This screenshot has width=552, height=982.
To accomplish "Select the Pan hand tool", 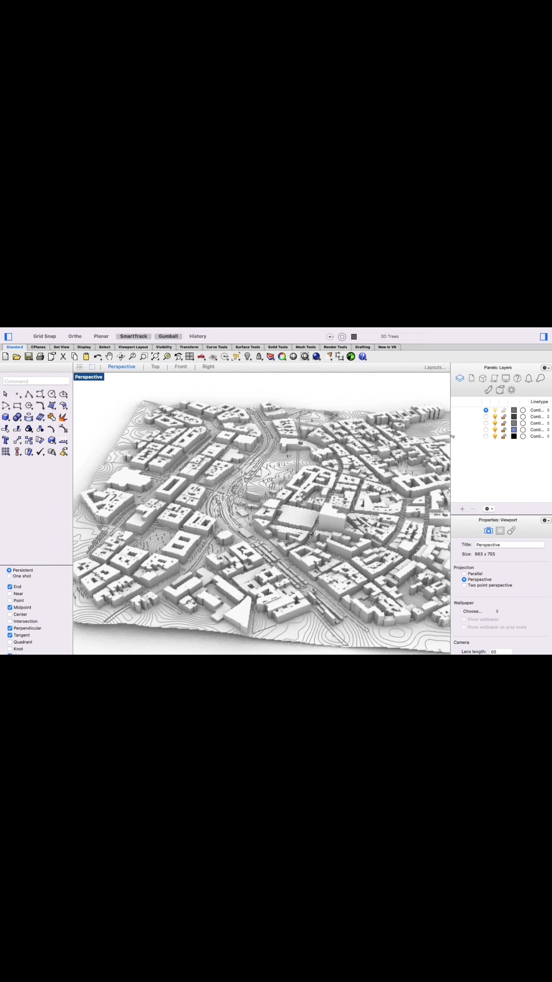I will coord(109,356).
